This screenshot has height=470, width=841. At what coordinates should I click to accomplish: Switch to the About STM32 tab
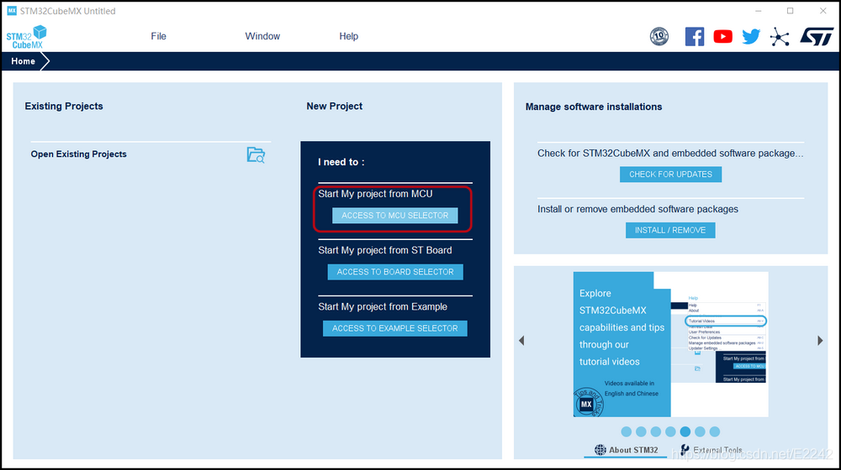(x=626, y=450)
